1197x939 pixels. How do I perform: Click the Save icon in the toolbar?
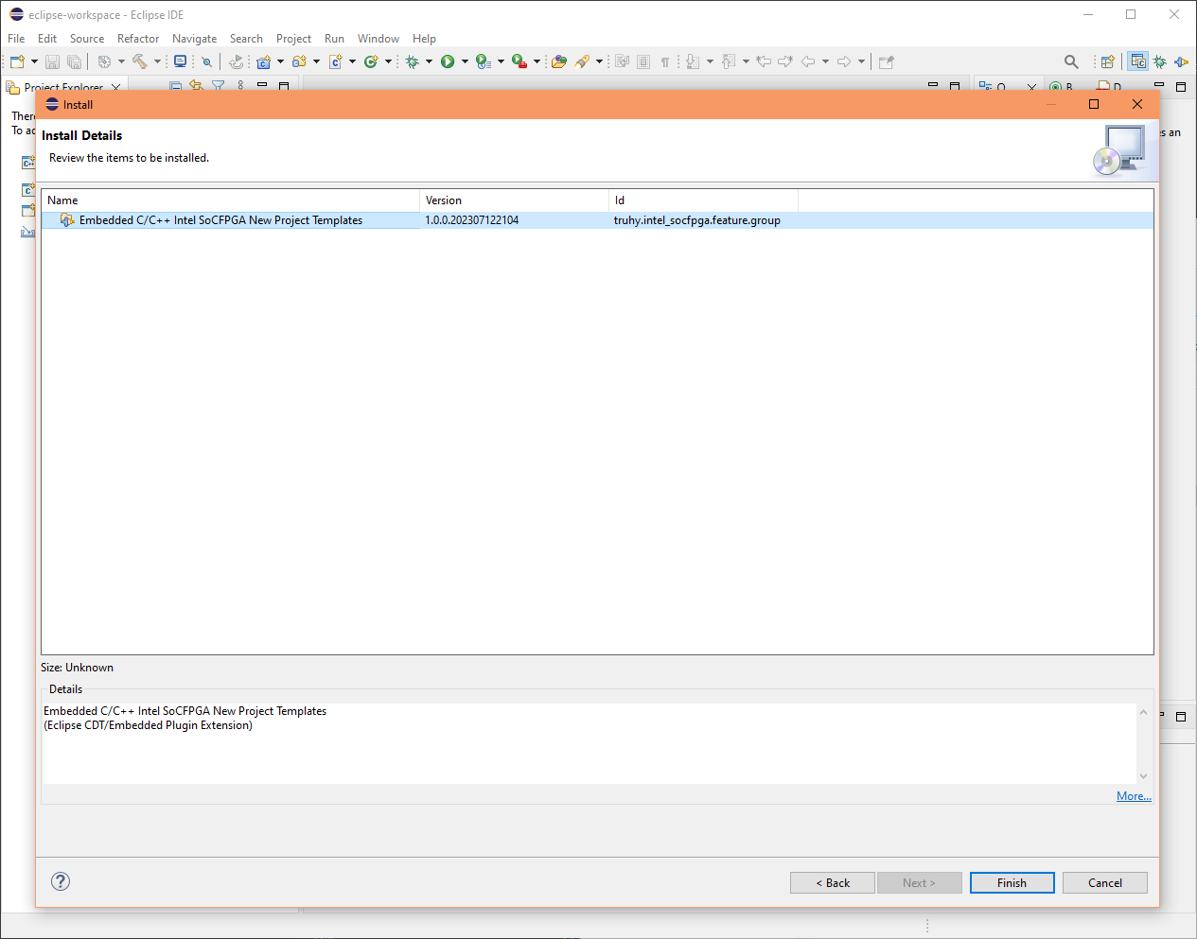(52, 61)
